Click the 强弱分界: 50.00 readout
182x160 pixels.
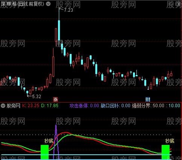(148, 106)
